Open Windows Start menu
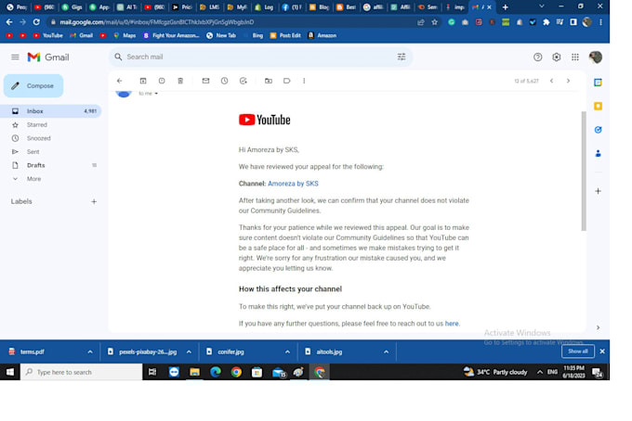Image resolution: width=632 pixels, height=421 pixels. [10, 372]
